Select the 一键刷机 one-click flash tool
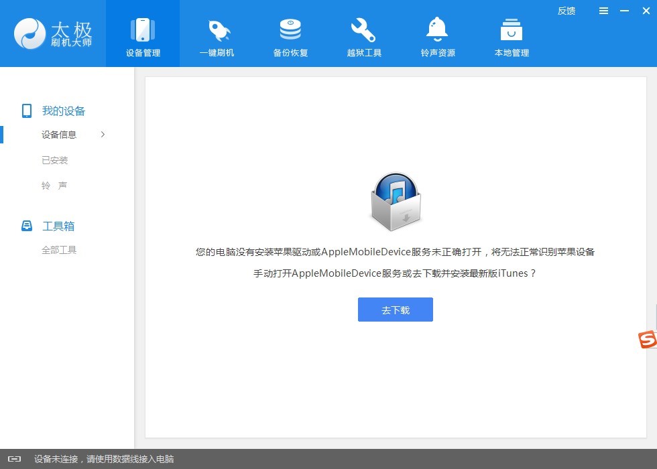657x469 pixels. tap(217, 33)
